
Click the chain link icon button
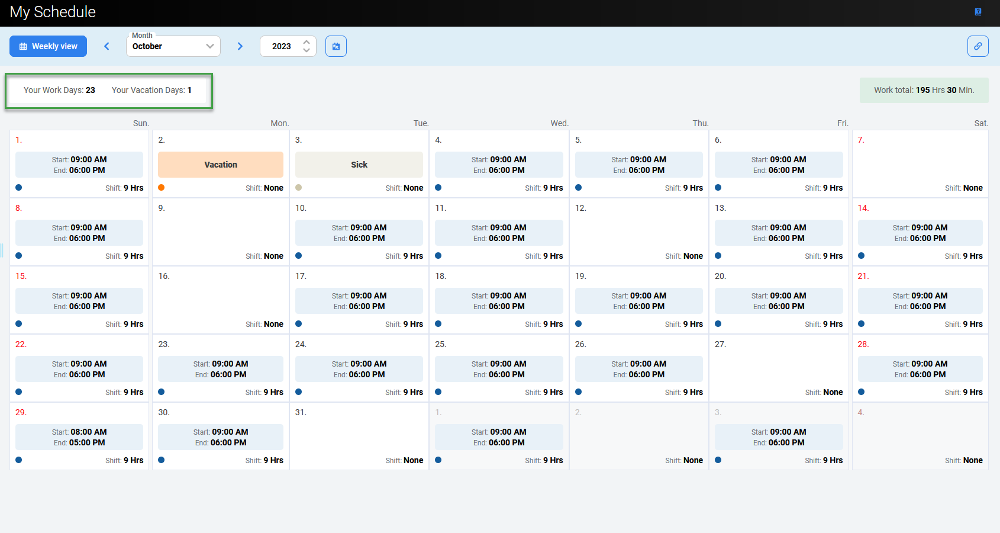[978, 46]
